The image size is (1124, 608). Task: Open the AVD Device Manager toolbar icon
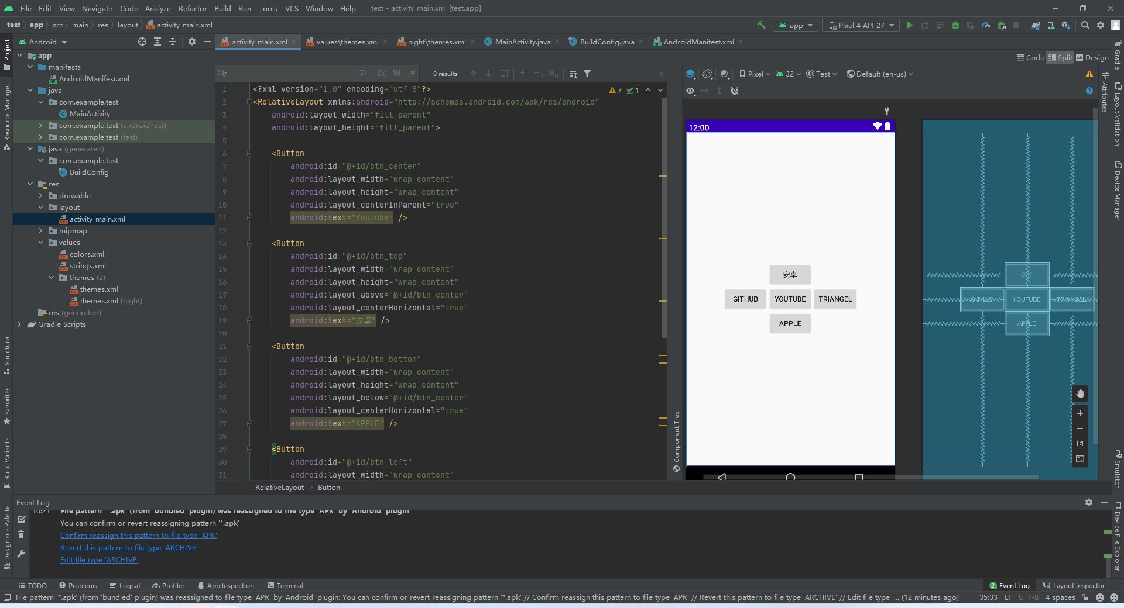pyautogui.click(x=1051, y=25)
